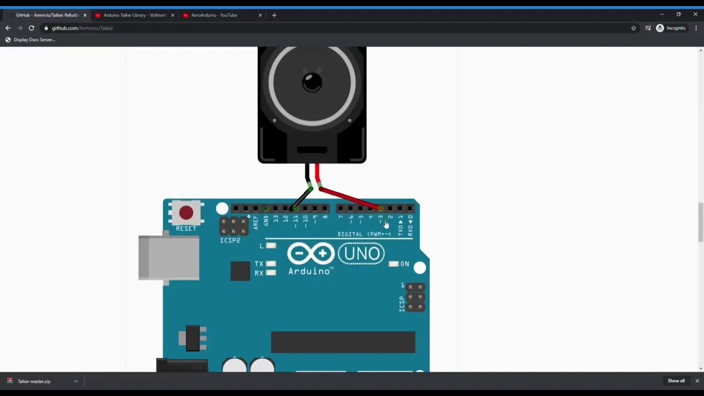Open a new browser tab

tap(274, 15)
